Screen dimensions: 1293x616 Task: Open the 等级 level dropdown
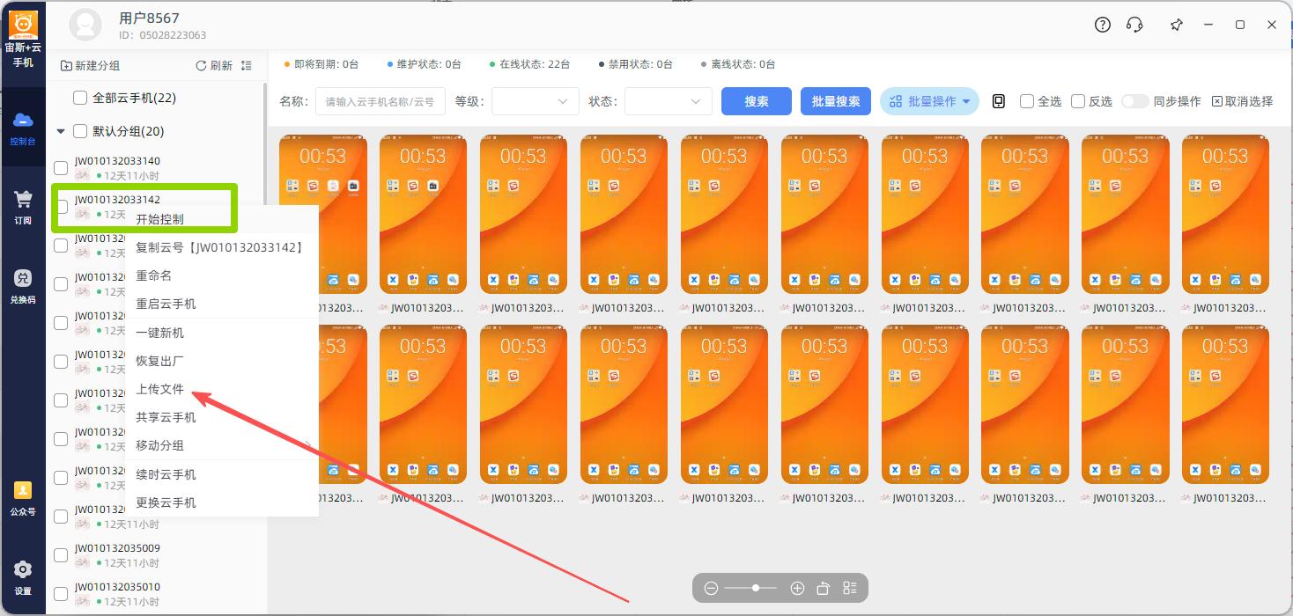536,101
